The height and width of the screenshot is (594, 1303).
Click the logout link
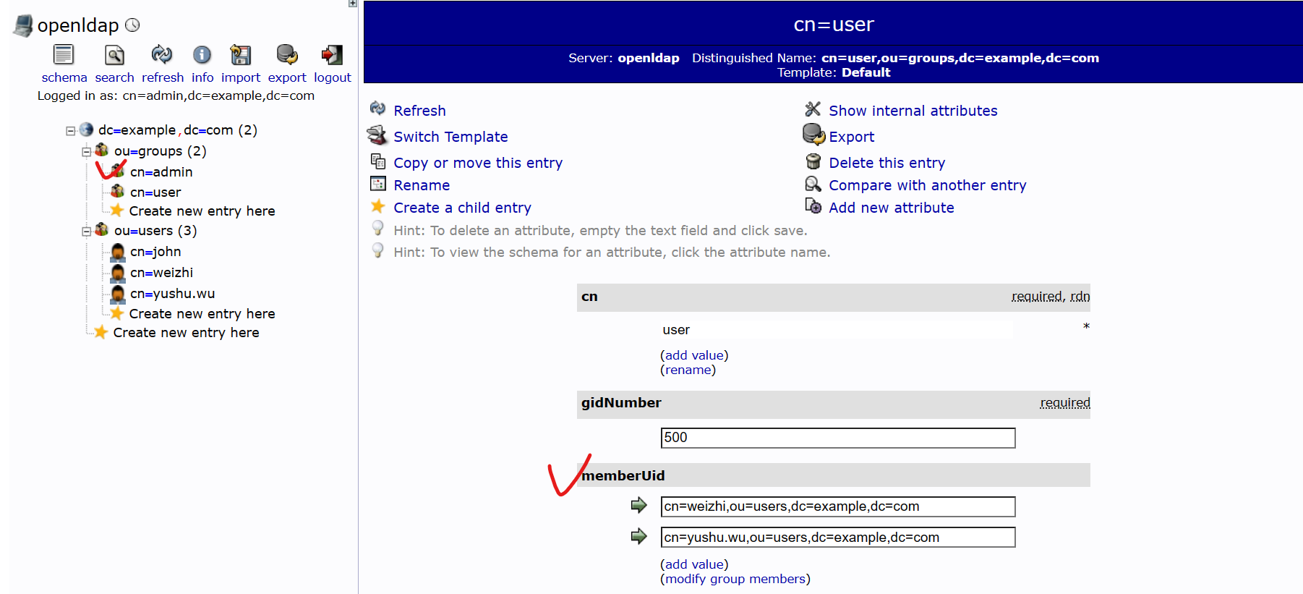[333, 77]
